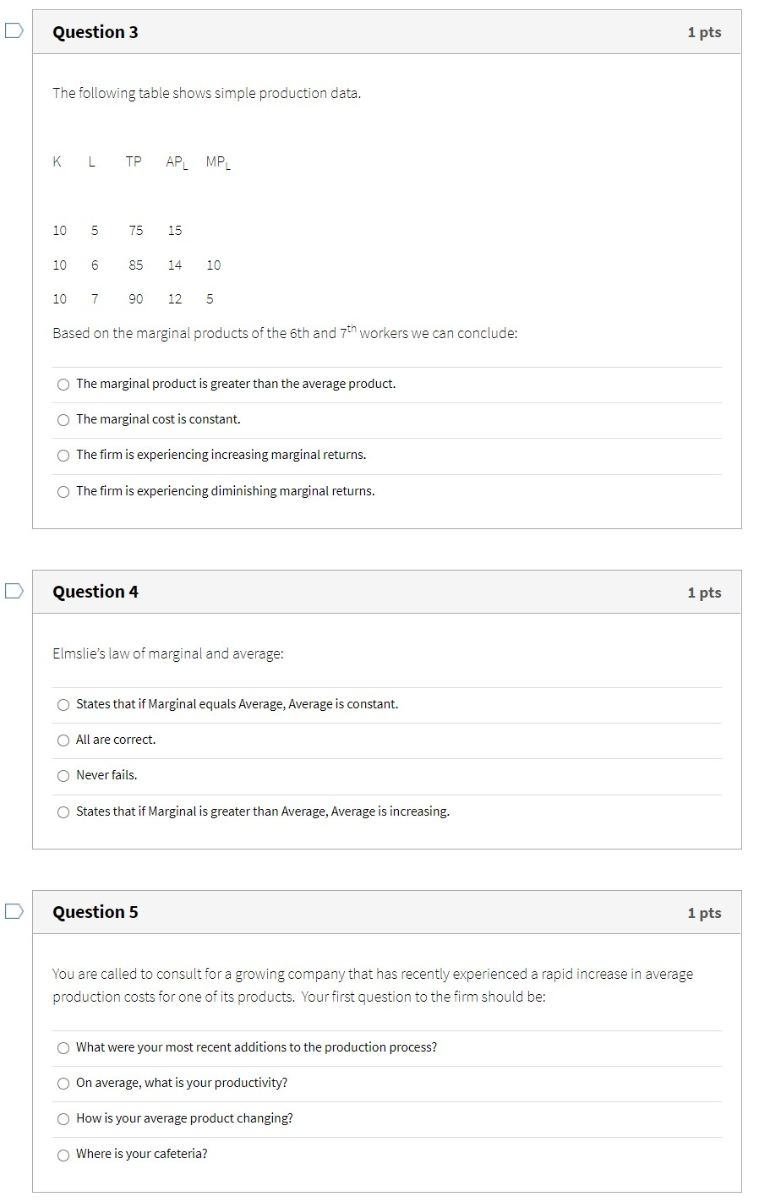Viewport: 759px width, 1202px height.
Task: Select 'The firm is experiencing diminishing marginal returns'
Action: (63, 491)
